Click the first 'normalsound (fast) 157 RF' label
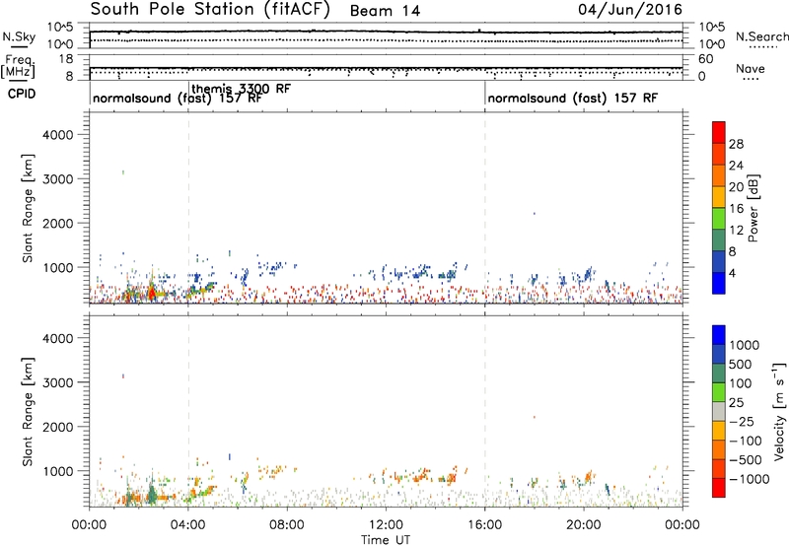Image resolution: width=789 pixels, height=546 pixels. (x=178, y=98)
